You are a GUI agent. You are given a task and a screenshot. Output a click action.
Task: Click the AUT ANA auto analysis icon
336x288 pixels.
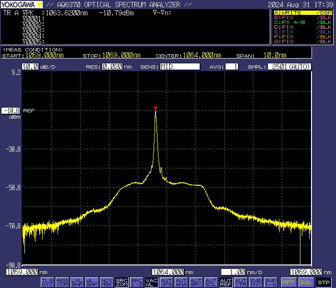[181, 283]
